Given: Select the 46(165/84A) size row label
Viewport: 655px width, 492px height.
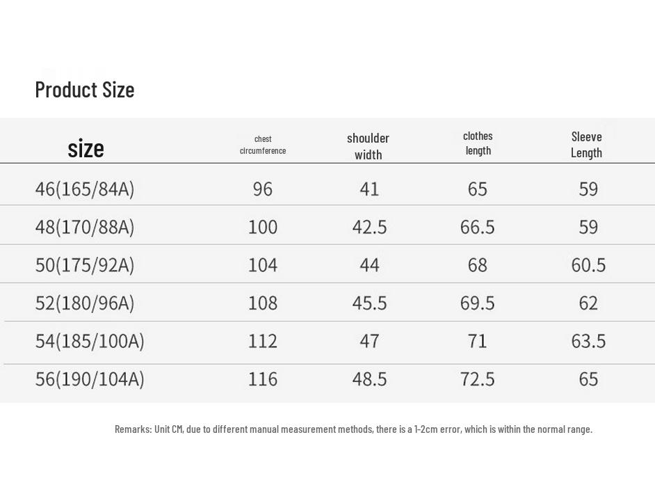Looking at the screenshot, I should point(85,189).
